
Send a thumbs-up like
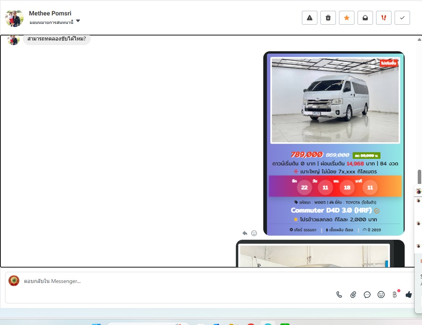(408, 295)
